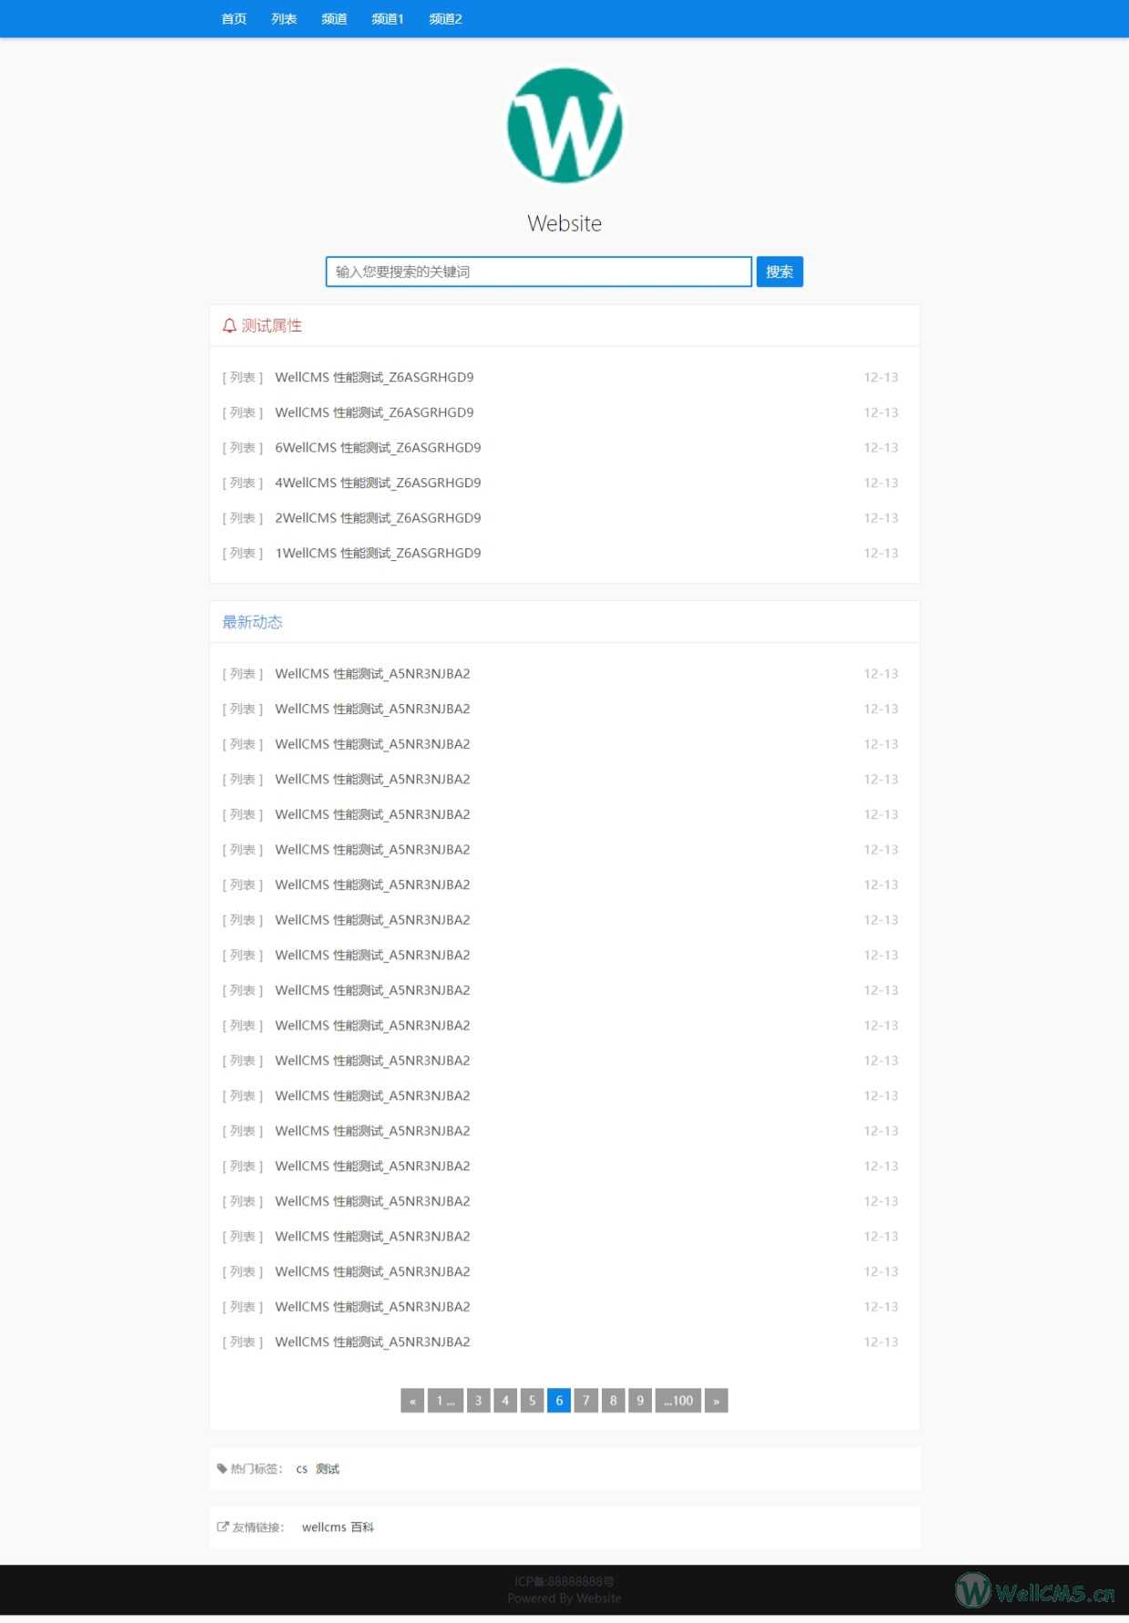The image size is (1129, 1623).
Task: Open the 测试 hot tag
Action: (328, 1468)
